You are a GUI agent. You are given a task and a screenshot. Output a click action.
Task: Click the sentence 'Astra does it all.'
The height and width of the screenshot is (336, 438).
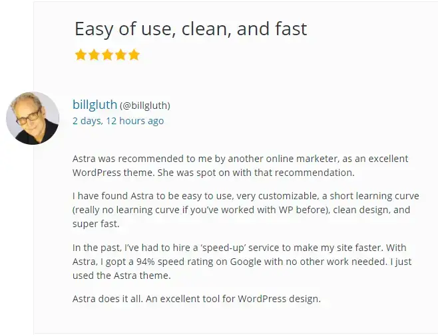coord(108,299)
